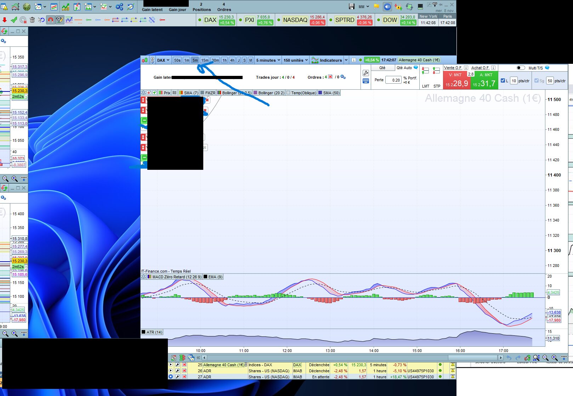
Task: Click the trash can delete tool
Action: 32,20
